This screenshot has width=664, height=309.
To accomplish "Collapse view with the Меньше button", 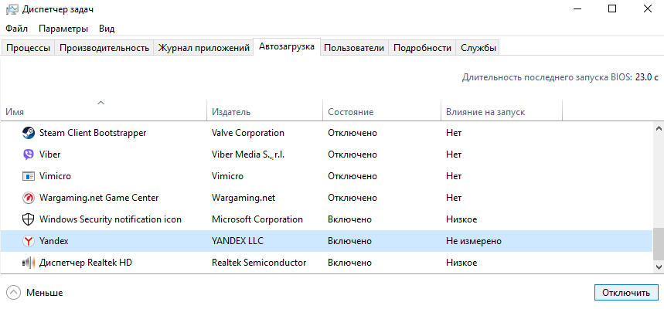I will [35, 293].
